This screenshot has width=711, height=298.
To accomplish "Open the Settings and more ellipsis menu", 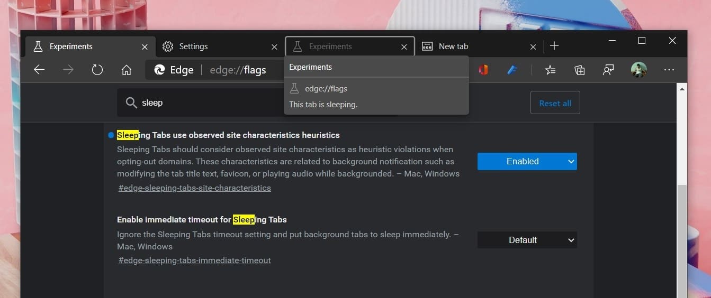I will click(x=669, y=70).
